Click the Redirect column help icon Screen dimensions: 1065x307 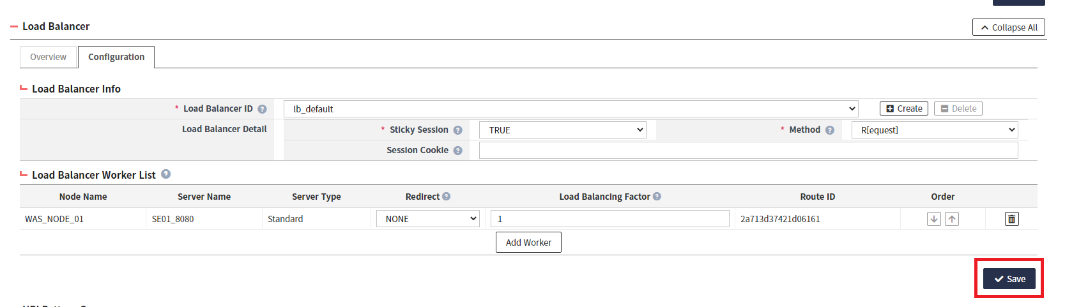[x=446, y=197]
